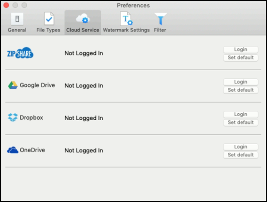Log in to Dropbox

click(241, 115)
